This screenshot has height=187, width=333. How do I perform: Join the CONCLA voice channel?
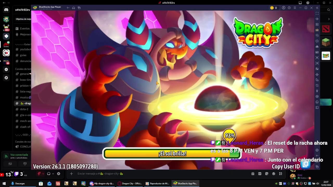pos(23,147)
